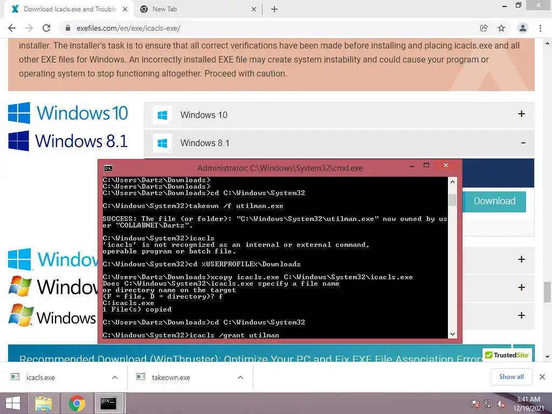
Task: Click the cmd window system menu icon
Action: tap(108, 168)
